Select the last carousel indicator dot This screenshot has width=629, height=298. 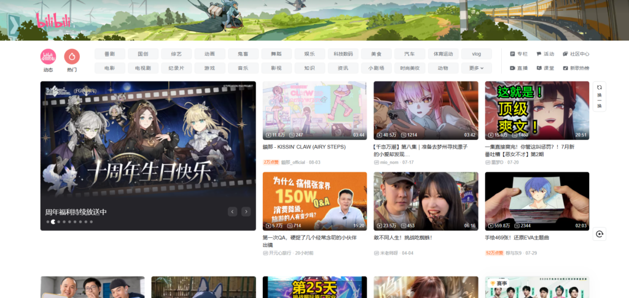(91, 221)
